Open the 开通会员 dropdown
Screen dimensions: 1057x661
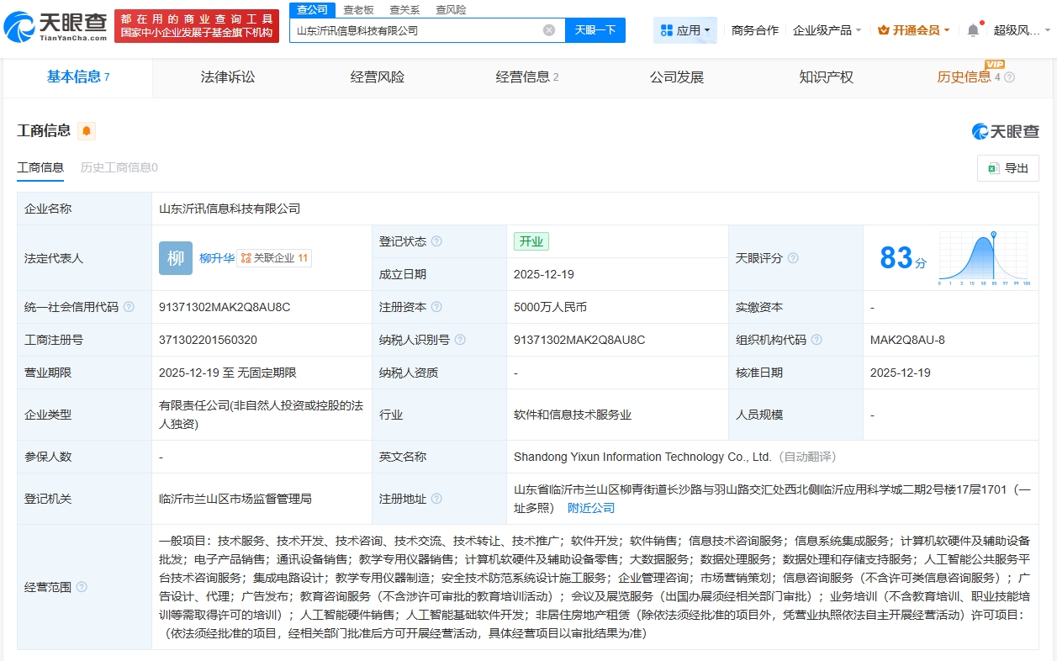[913, 30]
